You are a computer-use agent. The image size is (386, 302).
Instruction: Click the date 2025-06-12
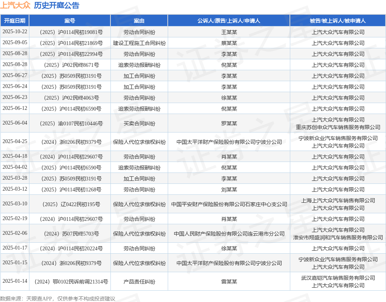point(15,108)
